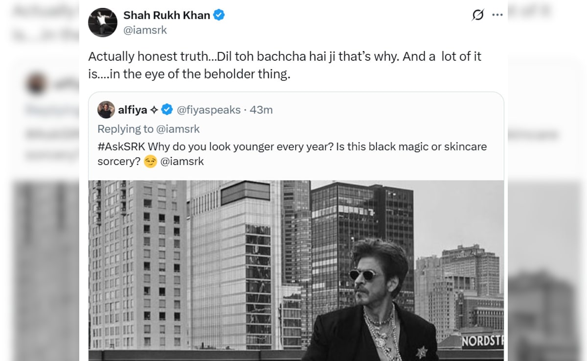Click alfiya's small profile avatar

106,110
